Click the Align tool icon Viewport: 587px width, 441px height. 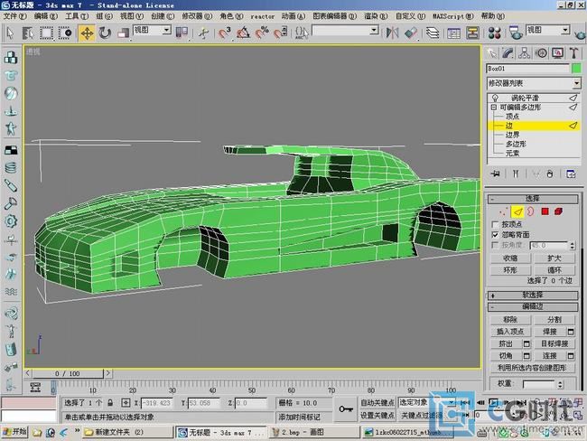pos(411,33)
